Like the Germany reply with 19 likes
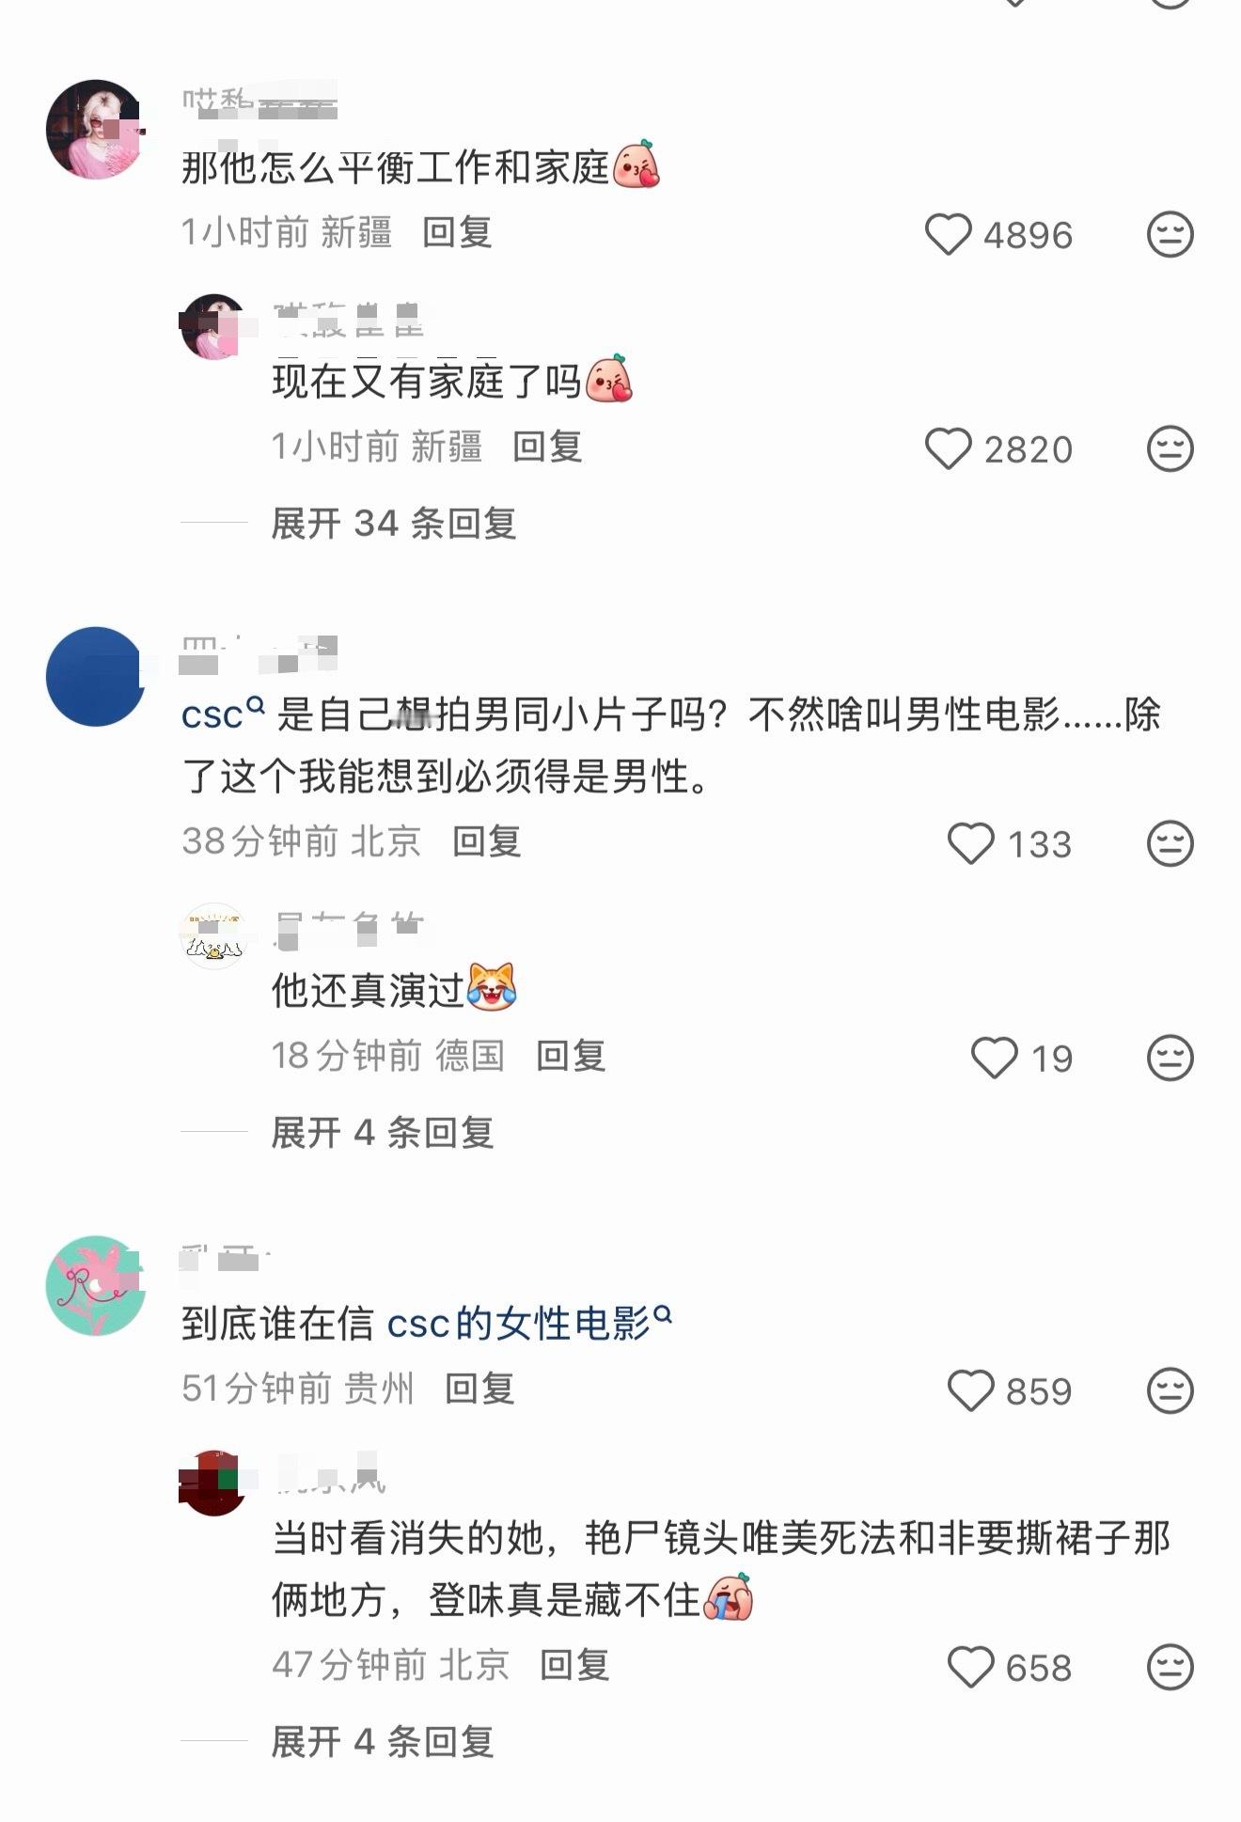 pyautogui.click(x=994, y=1058)
